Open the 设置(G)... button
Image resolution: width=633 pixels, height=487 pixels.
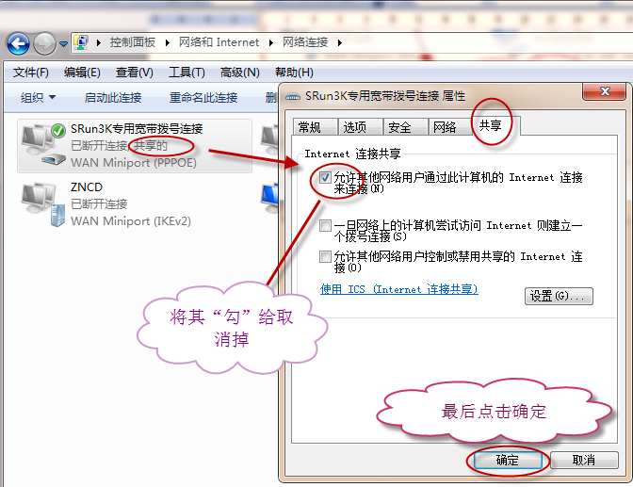(x=559, y=296)
